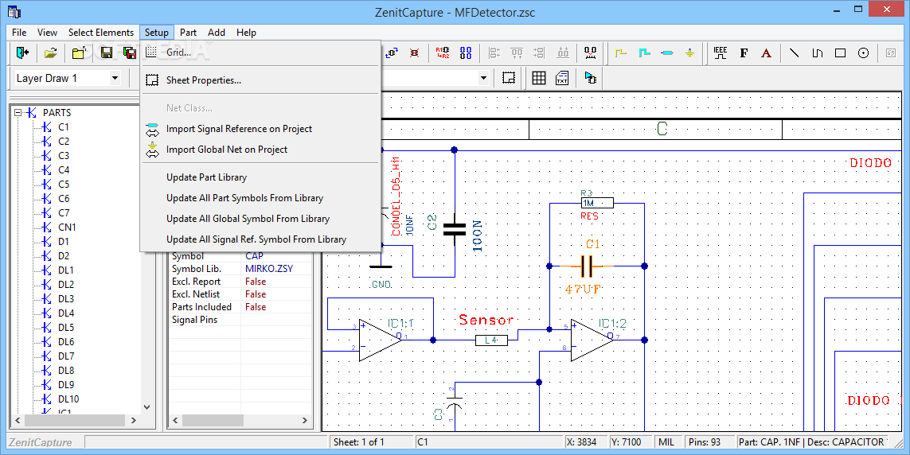Close the Setup menu
910x455 pixels.
pos(157,33)
